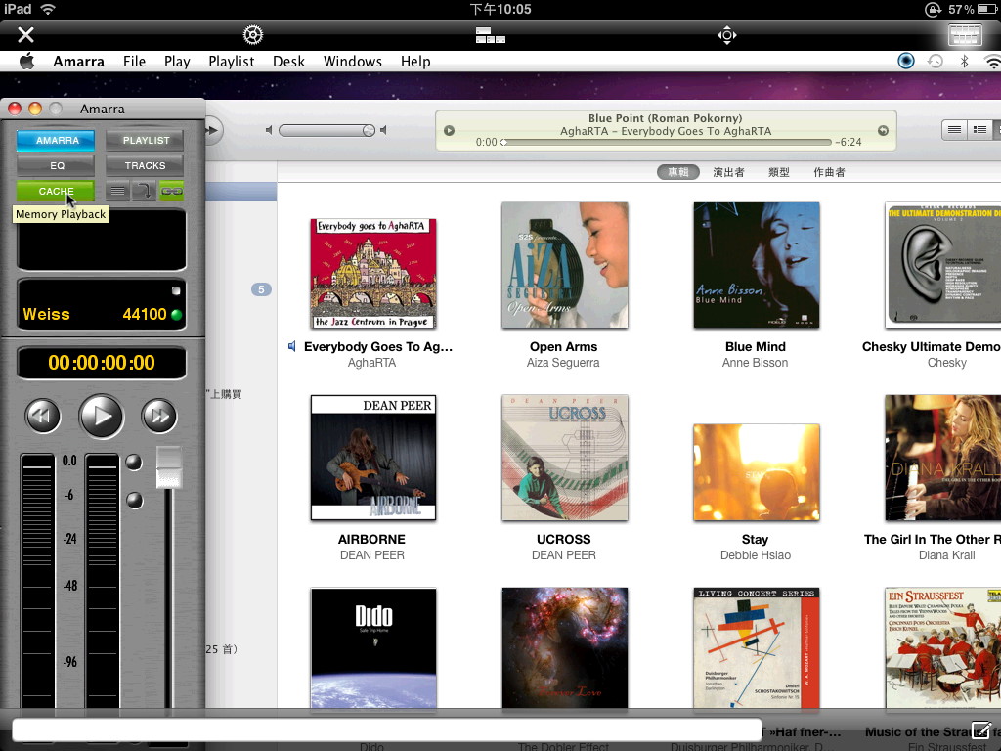The image size is (1001, 751).
Task: Click the 00:00:00:00 timecode display
Action: point(102,363)
